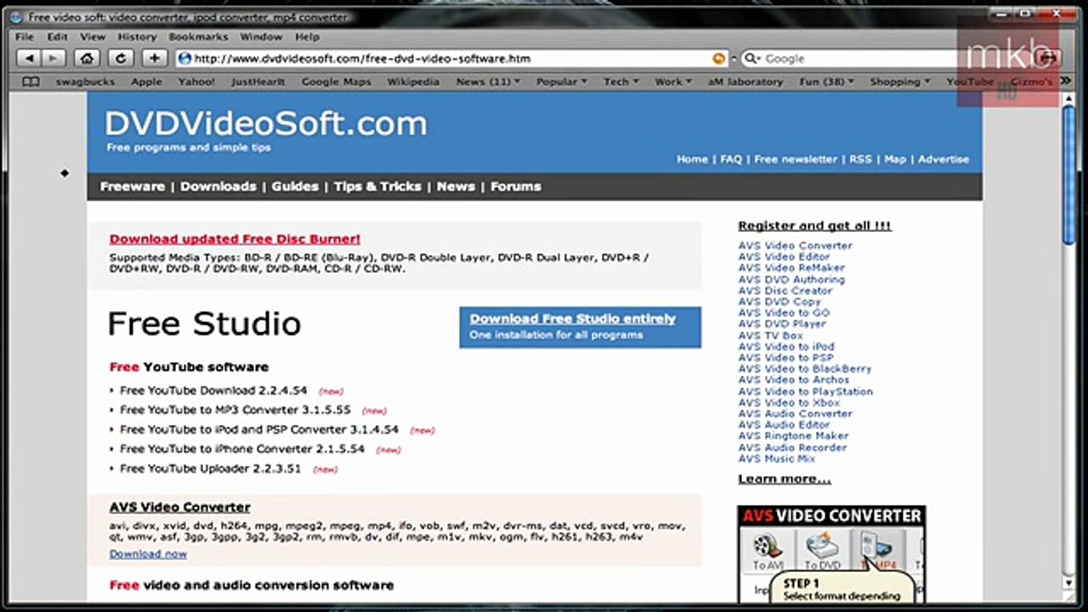Open the View menu
This screenshot has height=612, width=1088.
coord(93,37)
